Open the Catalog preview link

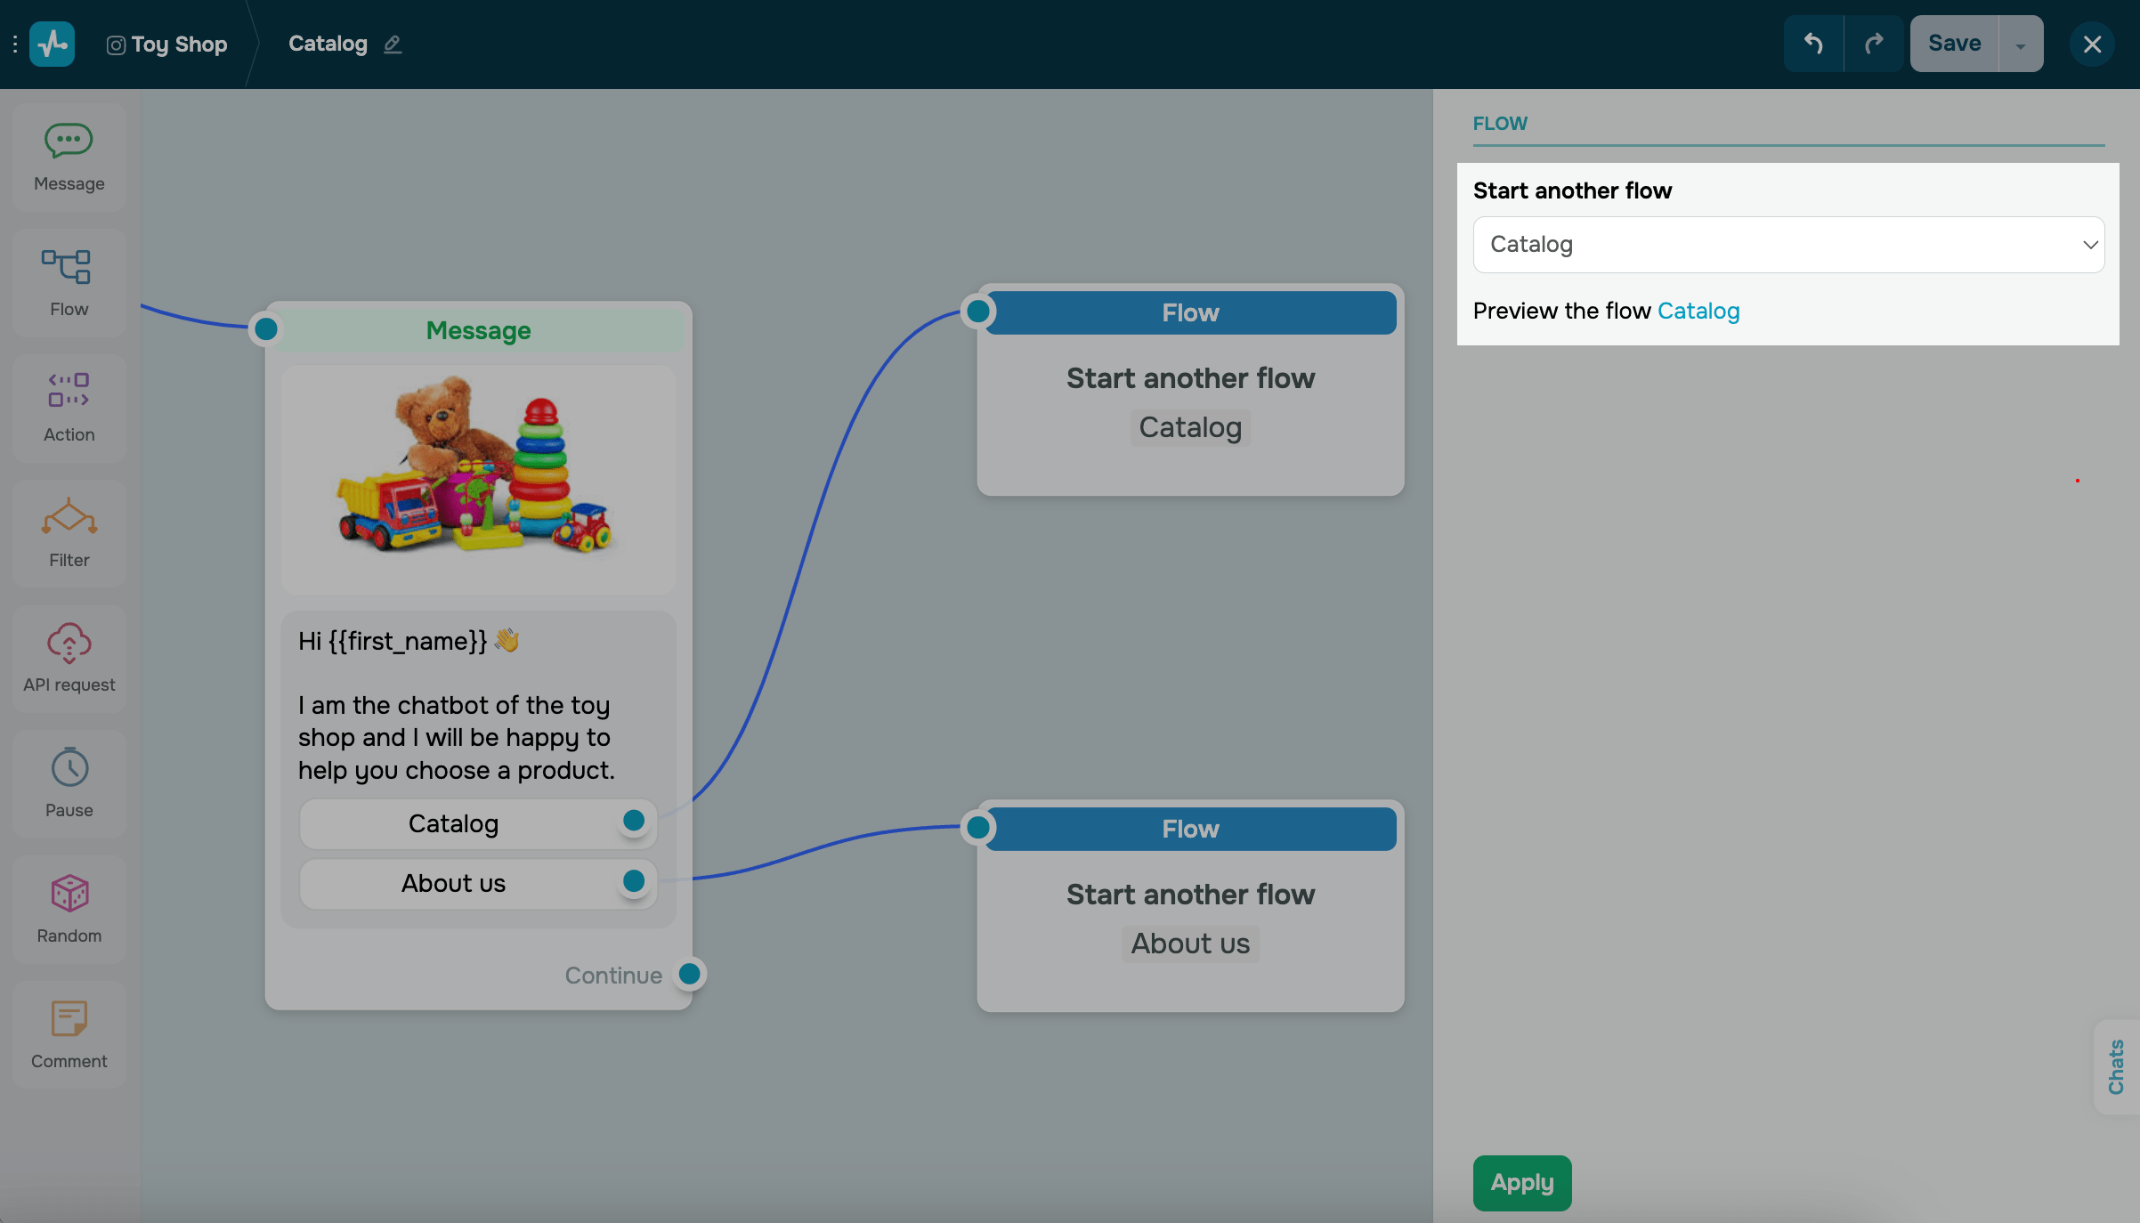tap(1698, 311)
